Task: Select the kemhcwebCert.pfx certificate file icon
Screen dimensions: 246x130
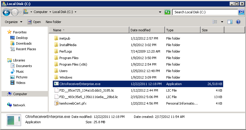Action: (x=56, y=103)
